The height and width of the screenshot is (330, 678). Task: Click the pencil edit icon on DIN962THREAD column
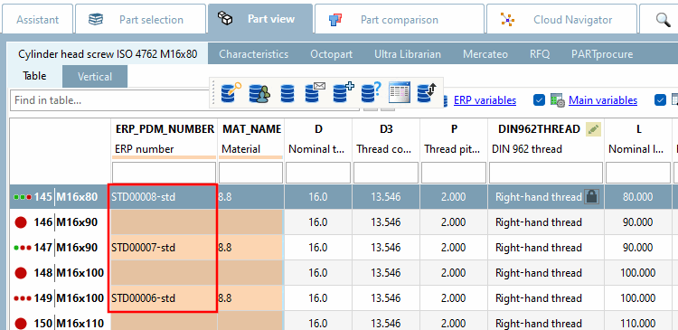pyautogui.click(x=593, y=129)
